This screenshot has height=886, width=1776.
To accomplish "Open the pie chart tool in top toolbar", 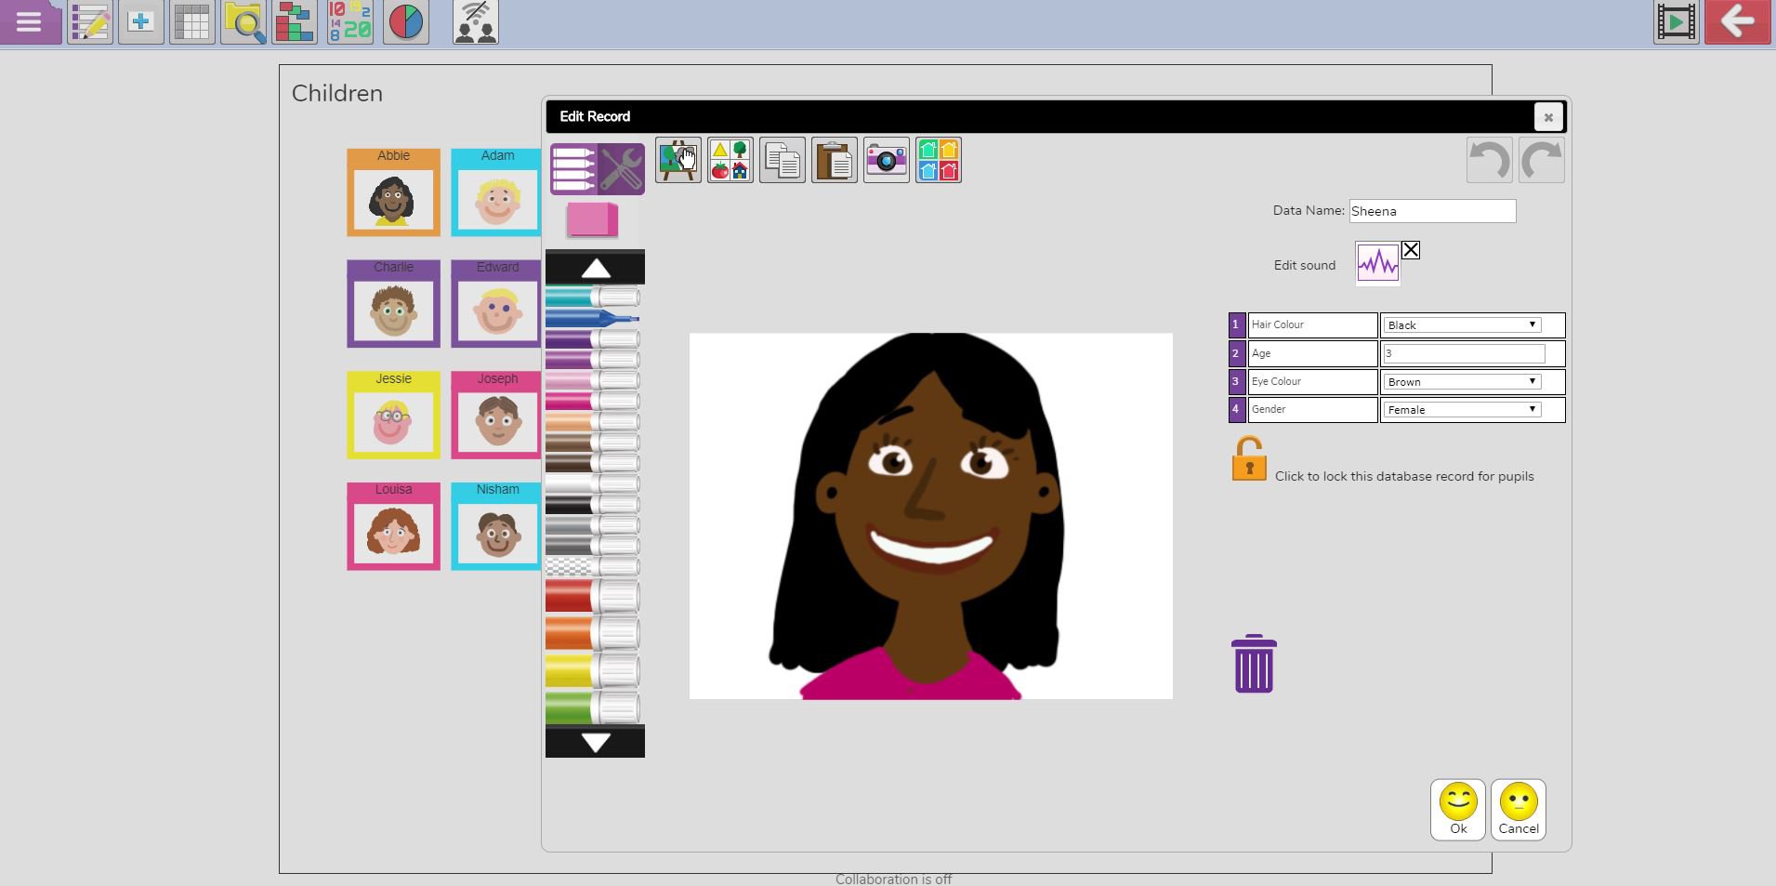I will pos(405,22).
